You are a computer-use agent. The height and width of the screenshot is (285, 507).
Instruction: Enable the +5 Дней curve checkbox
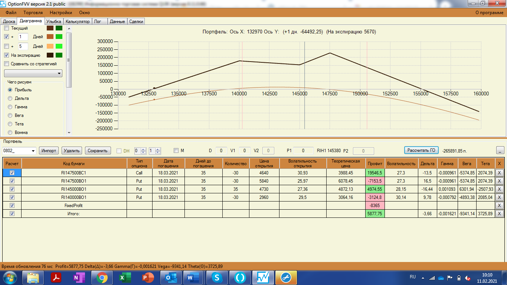[6, 46]
